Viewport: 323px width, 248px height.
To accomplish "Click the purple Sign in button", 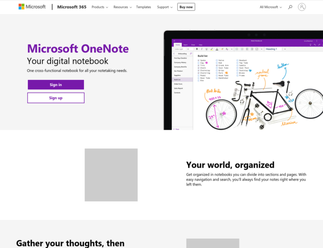I will click(x=56, y=85).
